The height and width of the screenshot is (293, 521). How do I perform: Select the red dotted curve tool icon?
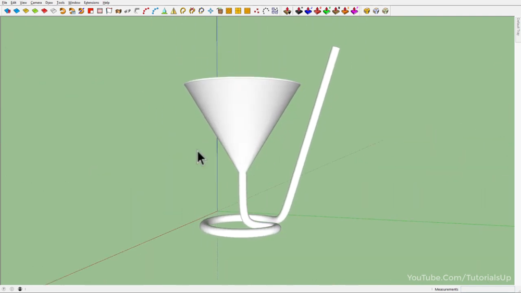coord(146,11)
